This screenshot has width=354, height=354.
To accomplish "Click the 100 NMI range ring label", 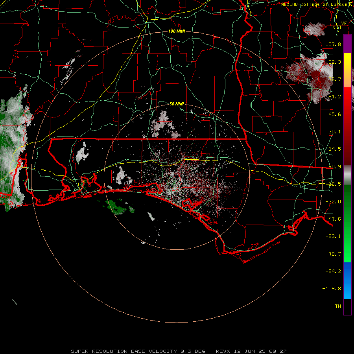I will pos(177,31).
